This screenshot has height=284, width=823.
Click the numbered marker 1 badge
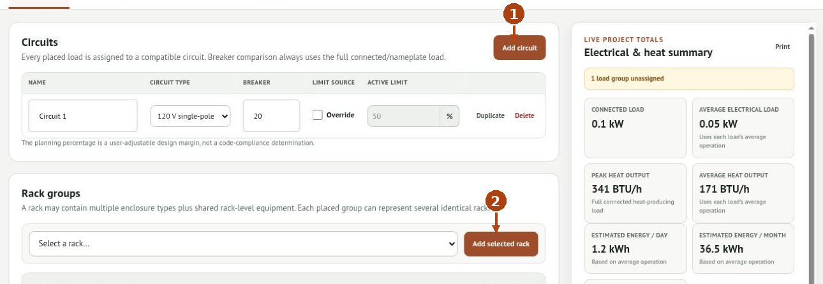click(514, 14)
